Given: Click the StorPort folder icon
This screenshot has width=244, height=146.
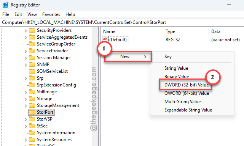Looking at the screenshot, I should coord(32,112).
